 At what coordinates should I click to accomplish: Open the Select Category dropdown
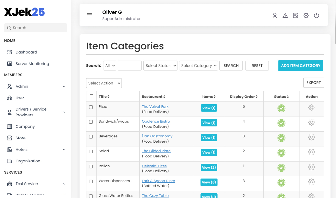click(198, 66)
